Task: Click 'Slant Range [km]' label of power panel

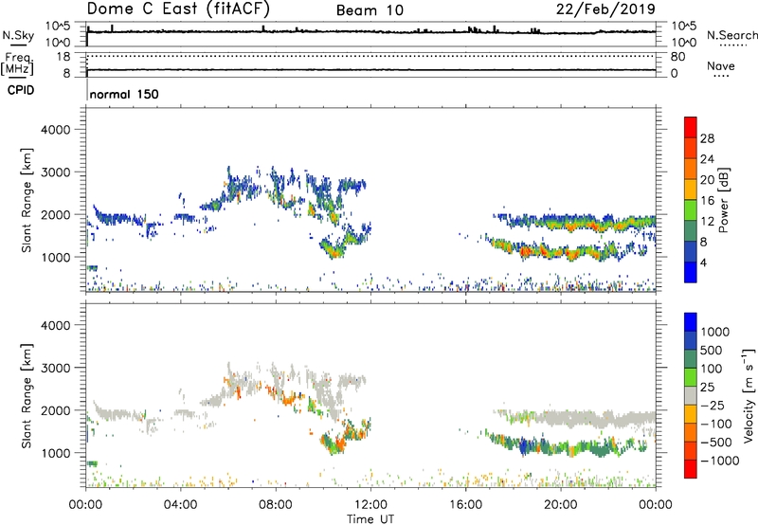Action: pyautogui.click(x=27, y=200)
